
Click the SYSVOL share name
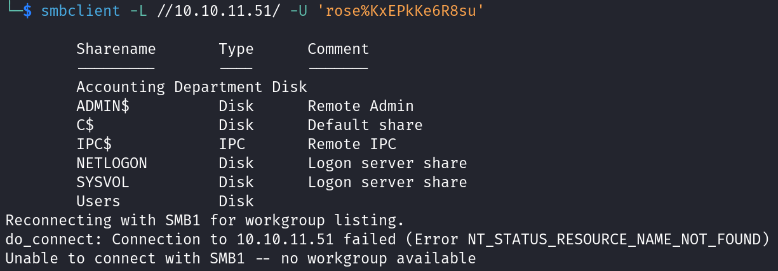(x=104, y=182)
